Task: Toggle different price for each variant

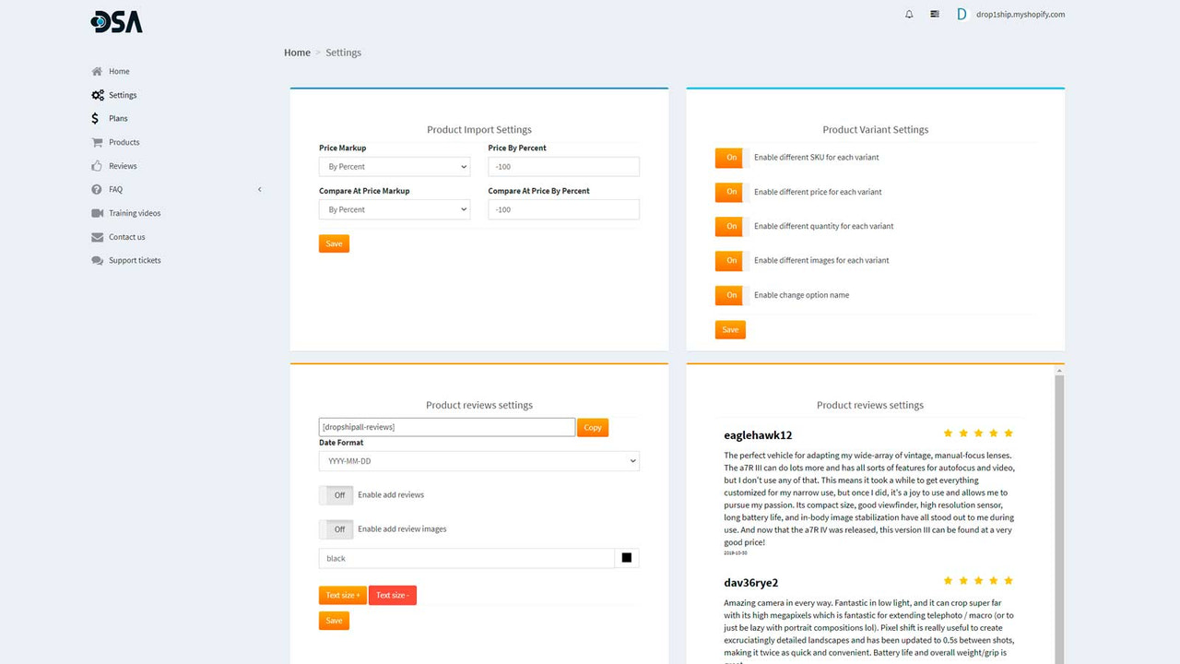Action: (x=732, y=192)
